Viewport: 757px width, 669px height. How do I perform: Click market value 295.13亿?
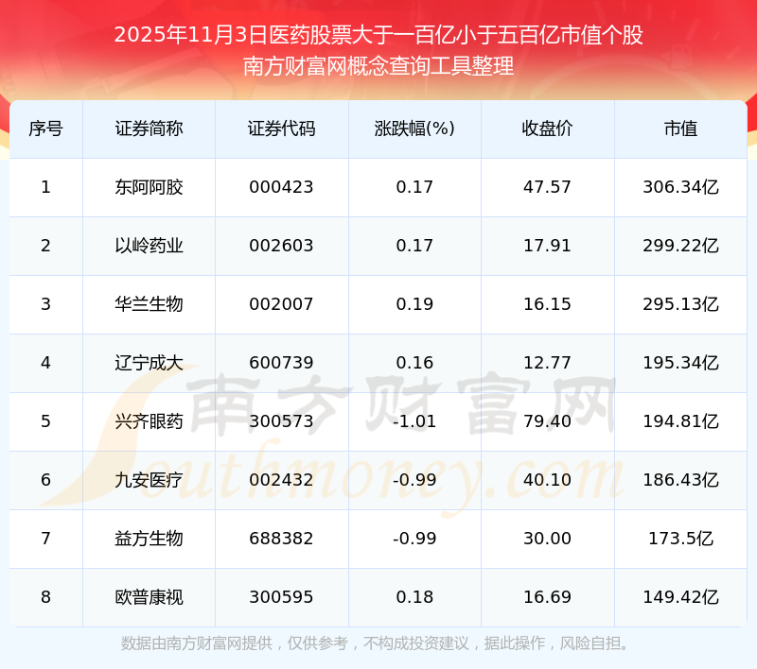[680, 304]
